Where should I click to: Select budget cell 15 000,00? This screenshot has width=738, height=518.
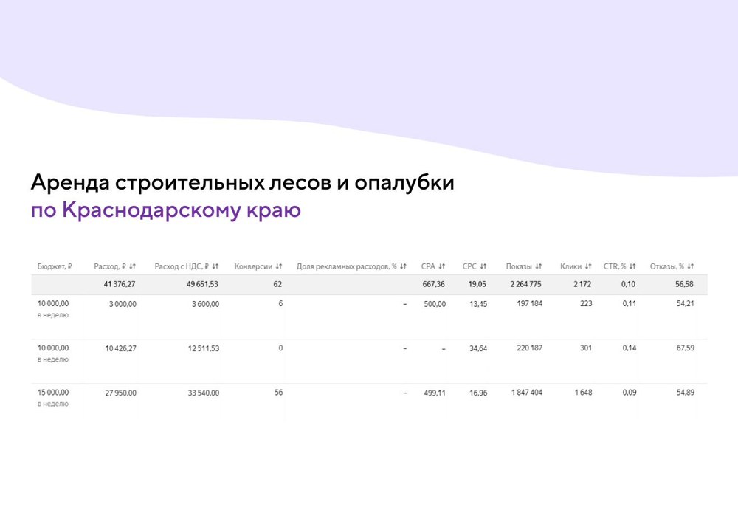53,393
